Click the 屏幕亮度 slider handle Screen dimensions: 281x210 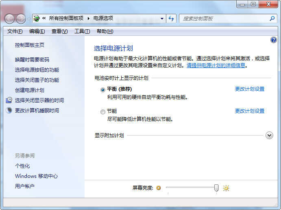pos(216,188)
